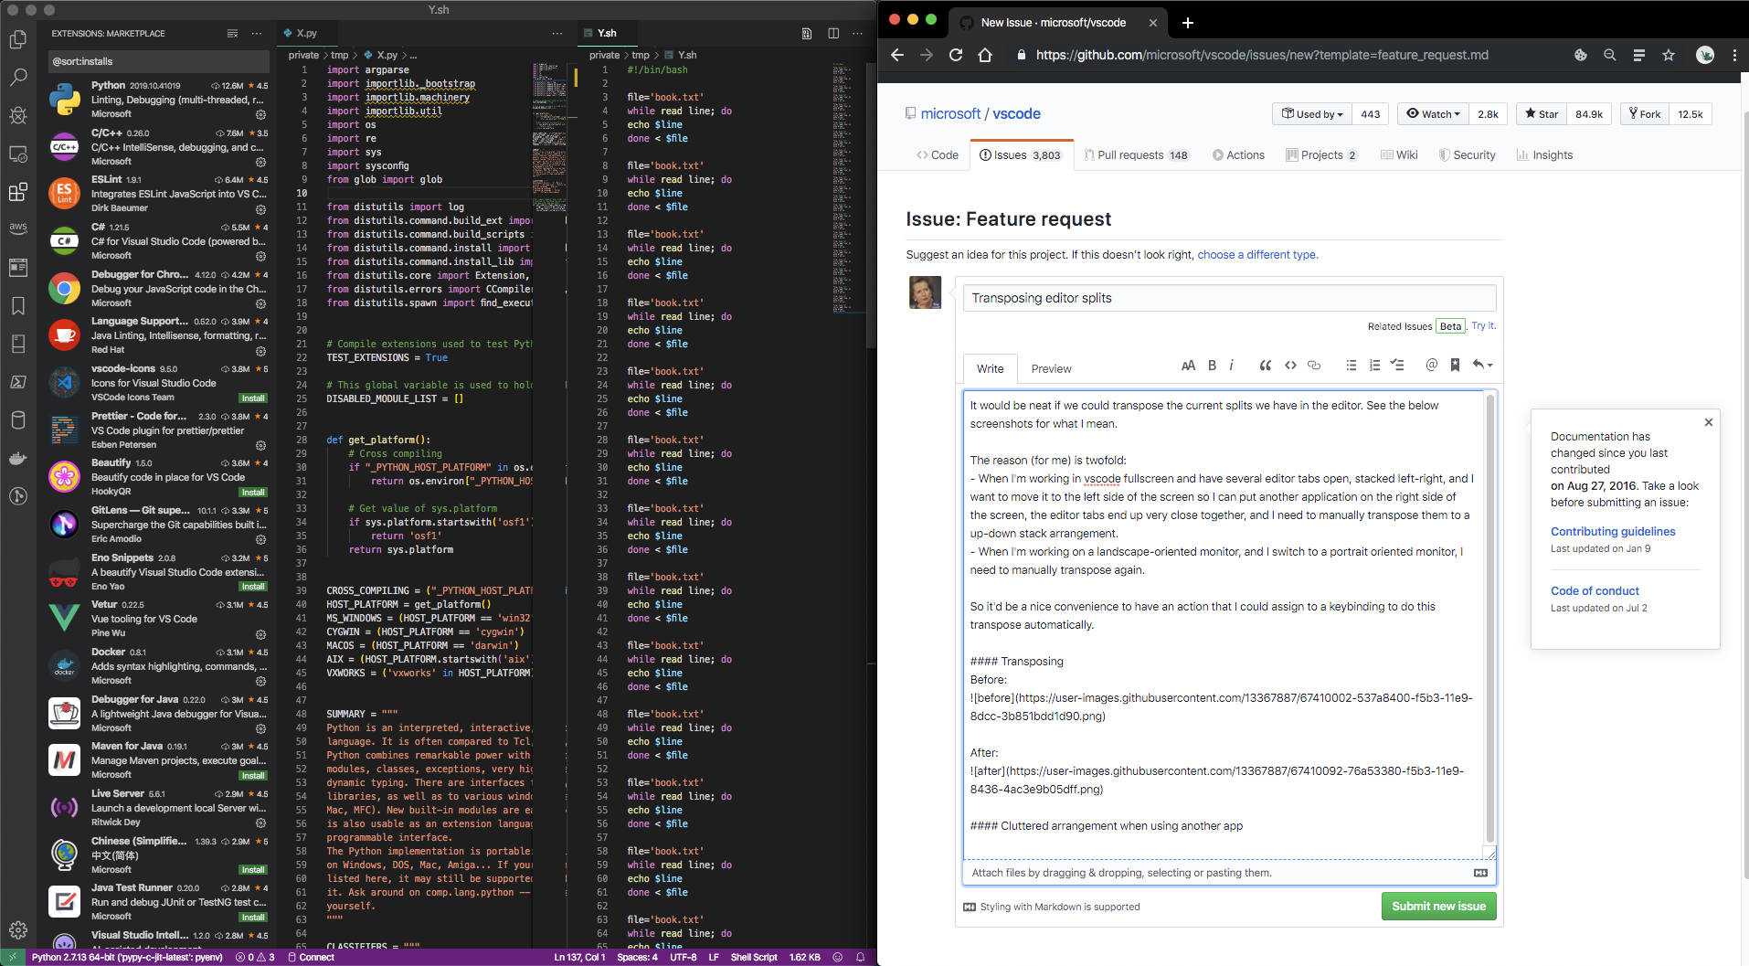Insert a code block in the issue editor
The height and width of the screenshot is (966, 1749).
click(x=1290, y=365)
